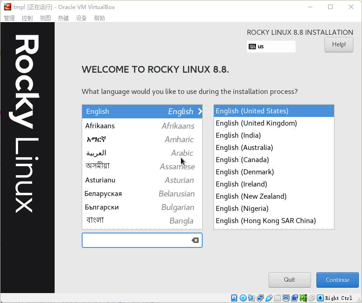Image resolution: width=362 pixels, height=303 pixels.
Task: Select English (Canada) locale
Action: [274, 160]
